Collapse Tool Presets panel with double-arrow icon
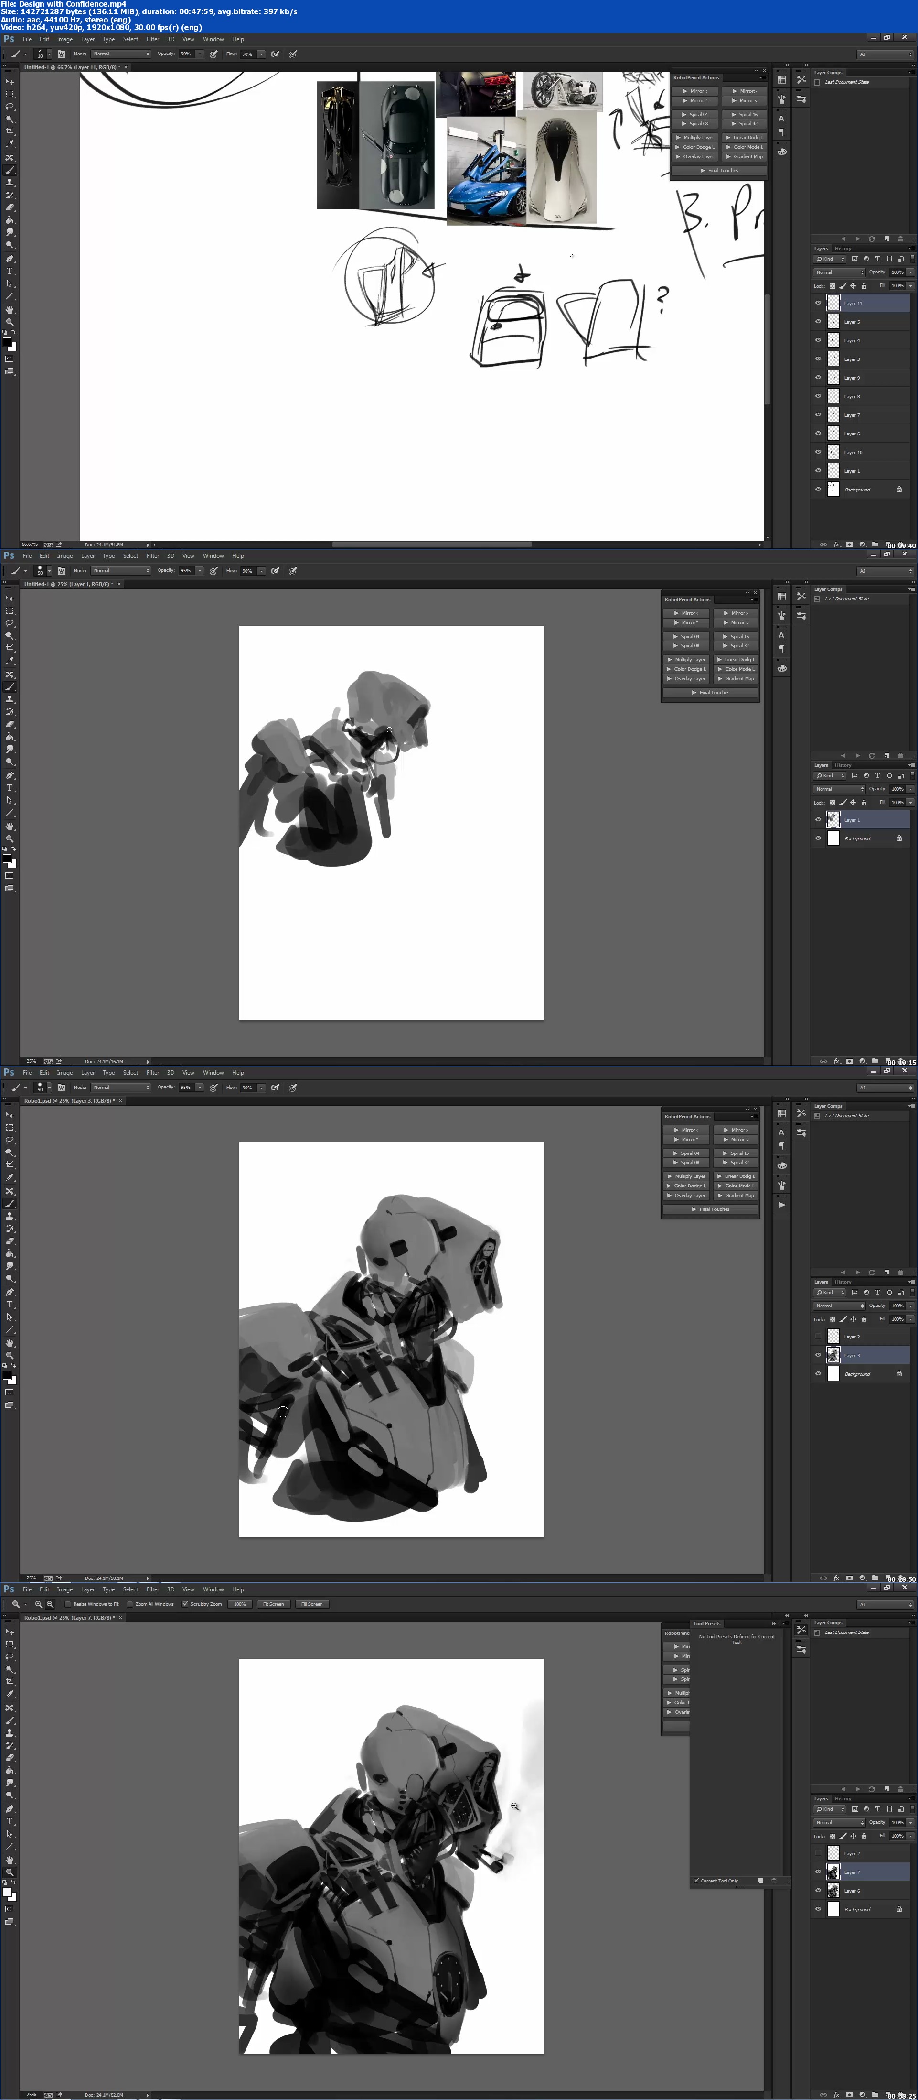Viewport: 918px width, 2100px height. pos(773,1623)
